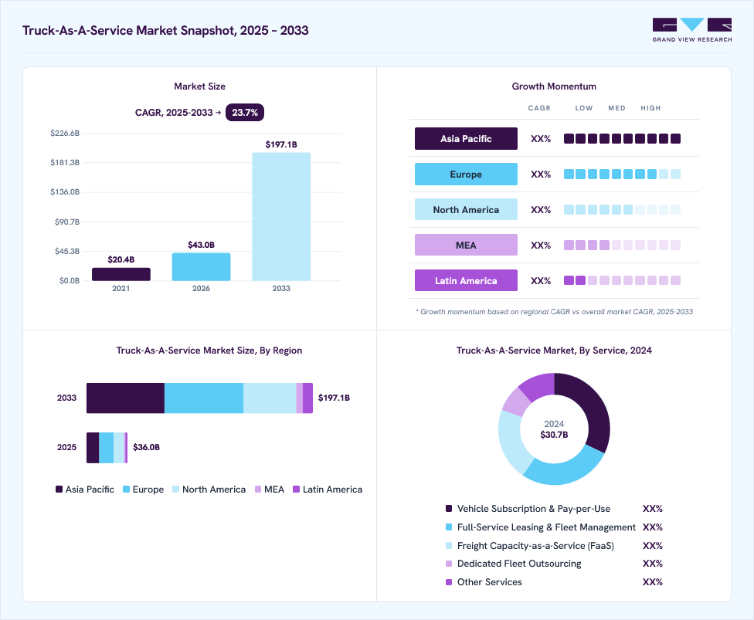
Task: Click the Other Services XX% value
Action: (653, 582)
